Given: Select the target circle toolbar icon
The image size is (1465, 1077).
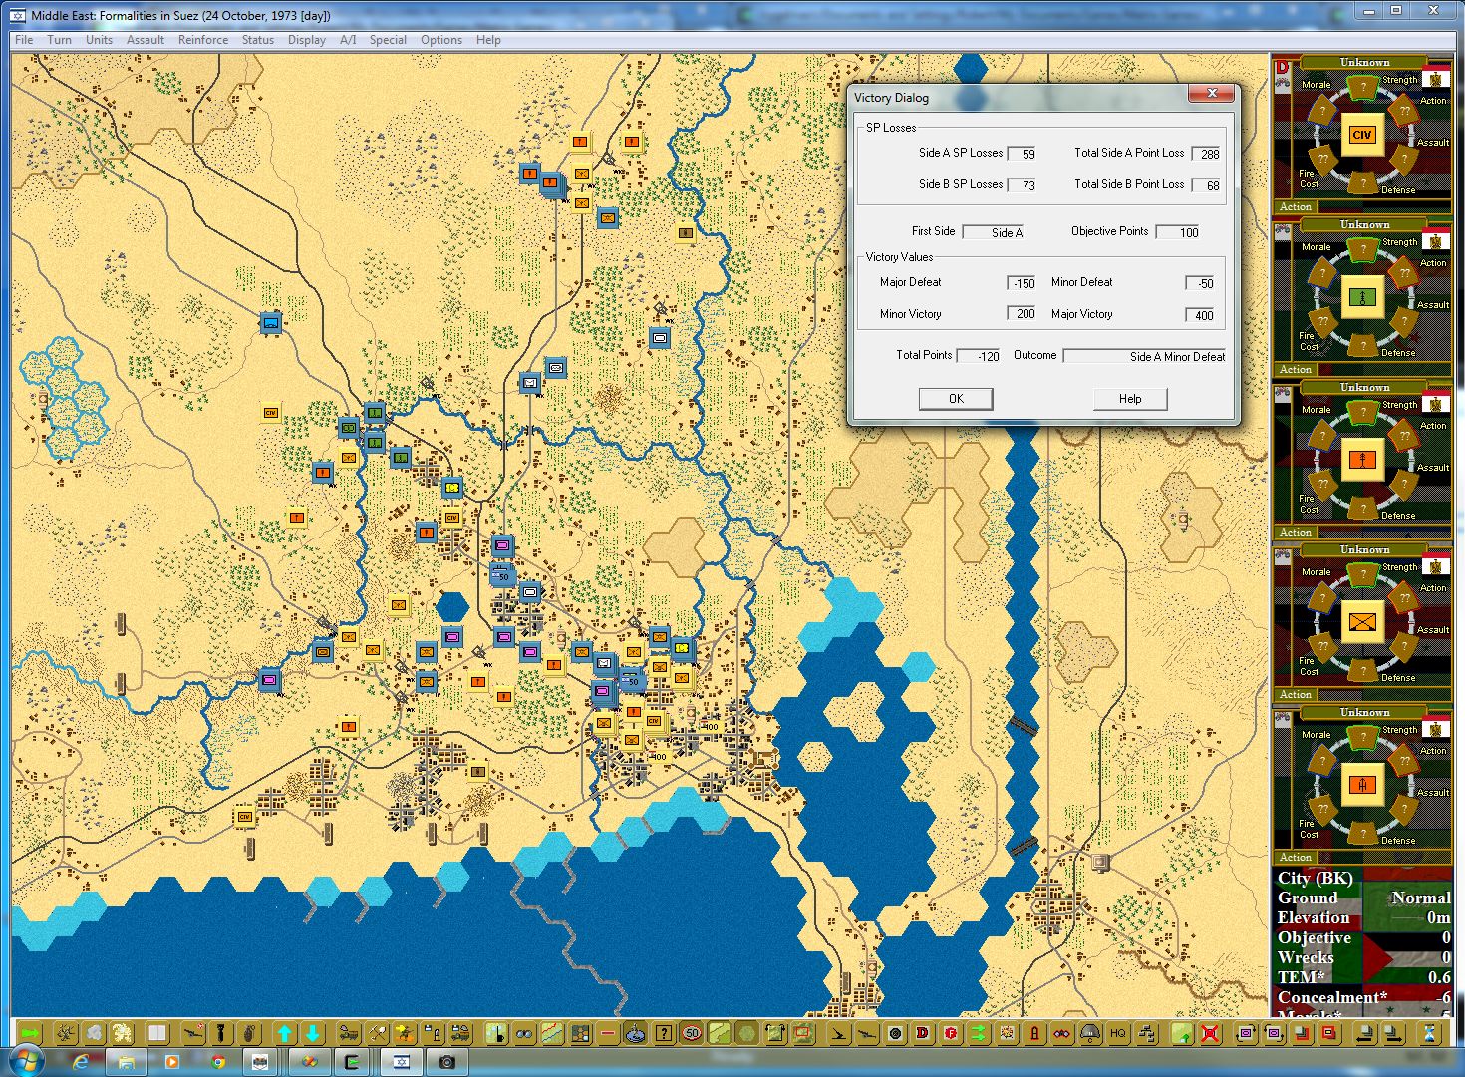Looking at the screenshot, I should (895, 1033).
